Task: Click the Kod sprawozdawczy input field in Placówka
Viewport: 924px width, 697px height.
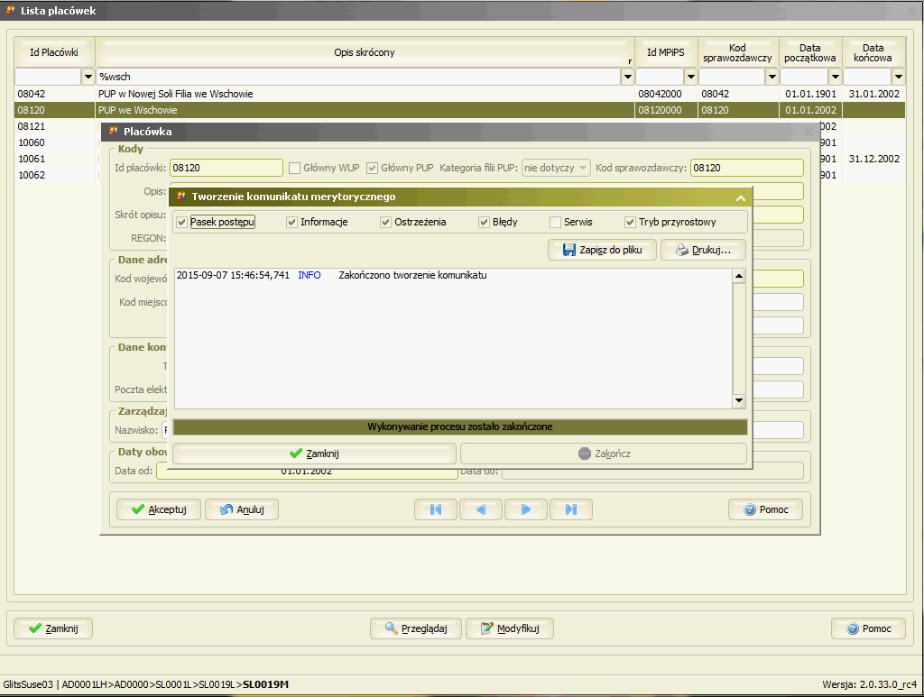Action: (746, 169)
